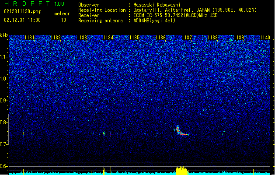Click the Receiver ICOM IC-575 value

coord(175,15)
